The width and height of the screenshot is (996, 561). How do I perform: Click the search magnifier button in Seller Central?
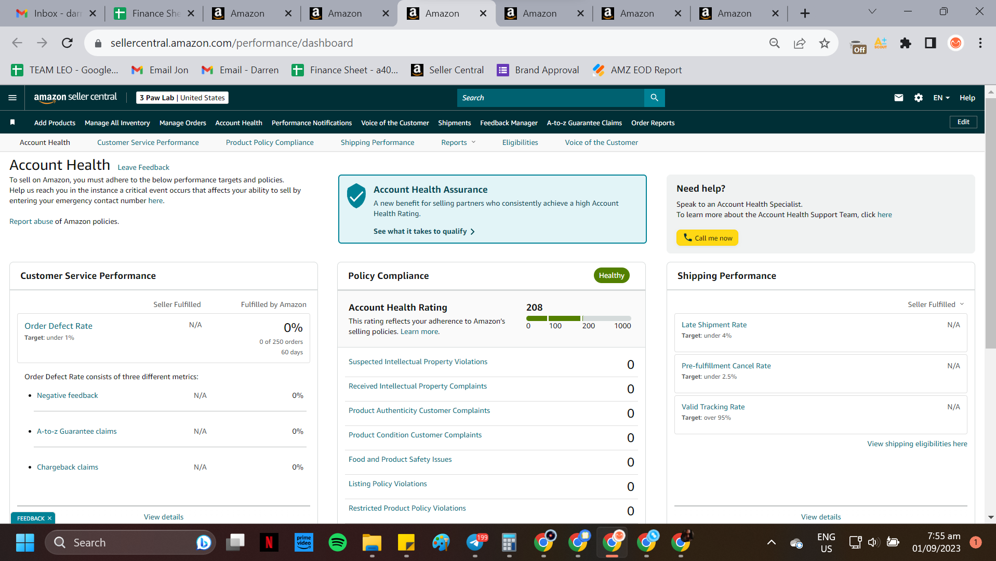[654, 98]
